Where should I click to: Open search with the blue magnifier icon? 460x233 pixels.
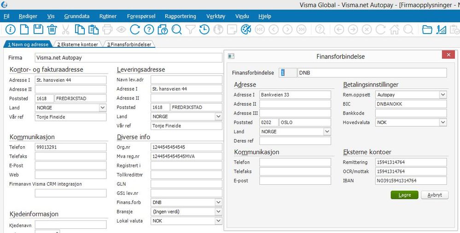[177, 29]
